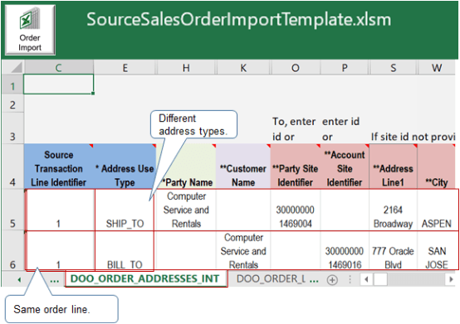Click the tab bar resize handle dots

(350, 279)
